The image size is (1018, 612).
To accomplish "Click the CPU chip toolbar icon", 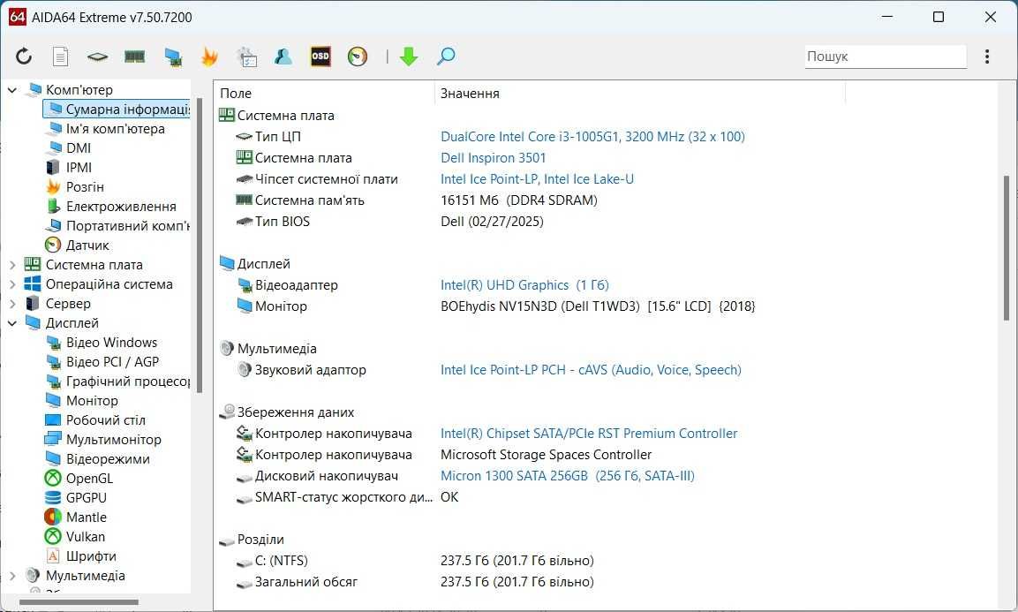I will tap(97, 57).
